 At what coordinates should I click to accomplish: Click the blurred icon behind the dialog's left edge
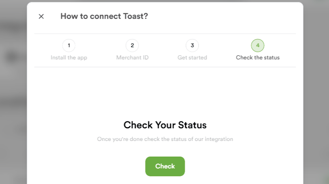coord(11,57)
